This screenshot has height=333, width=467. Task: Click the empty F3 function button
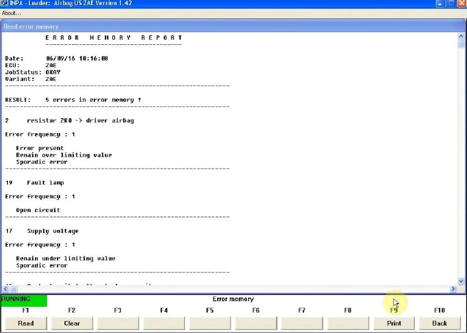tap(118, 323)
